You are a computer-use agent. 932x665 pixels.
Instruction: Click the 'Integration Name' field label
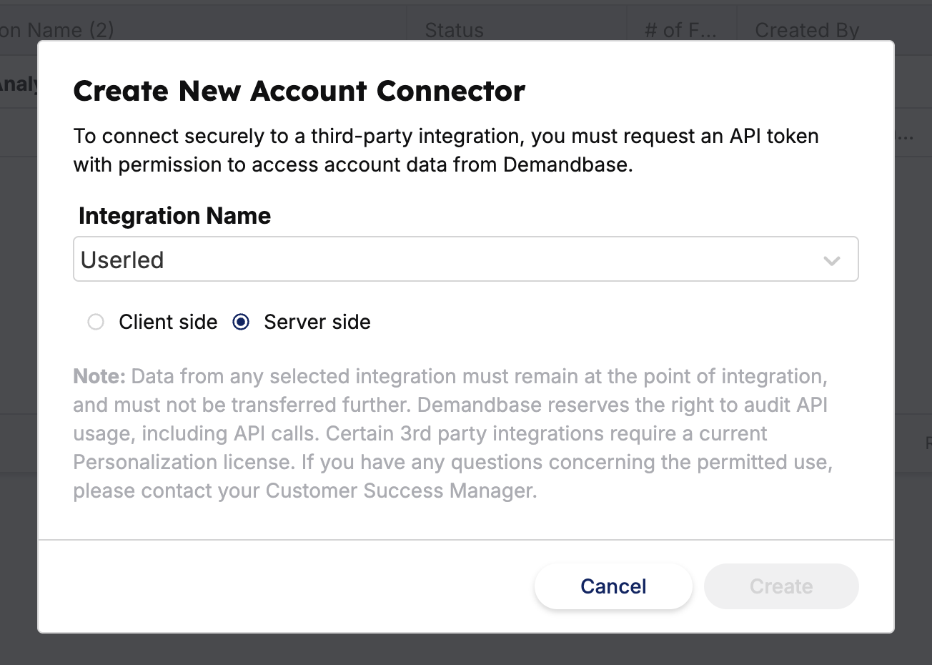tap(174, 216)
